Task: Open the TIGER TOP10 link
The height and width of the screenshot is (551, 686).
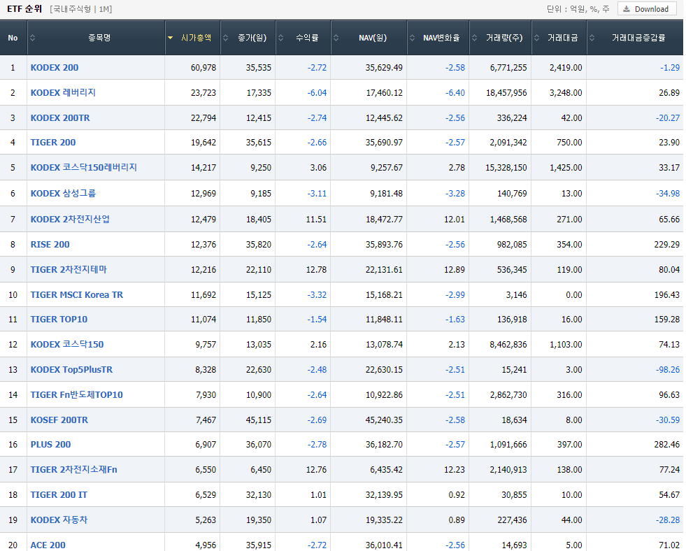Action: (x=59, y=320)
